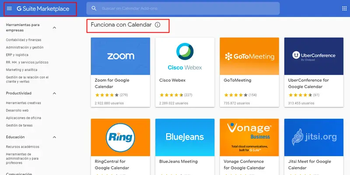Open Marketing y analítica category
350x175 pixels.
21,70
